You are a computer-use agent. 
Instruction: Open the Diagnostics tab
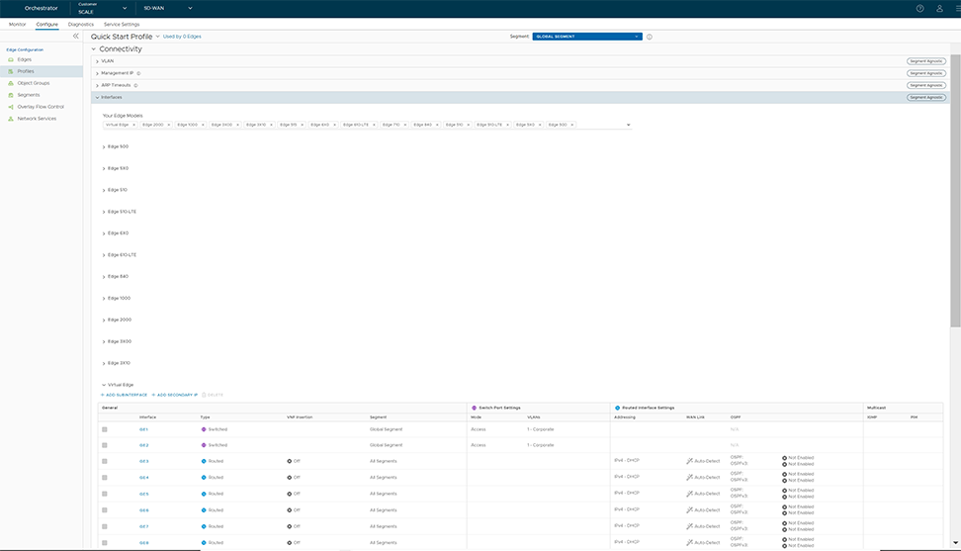[81, 24]
